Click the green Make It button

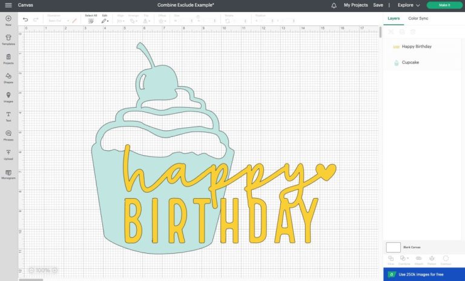pos(444,5)
